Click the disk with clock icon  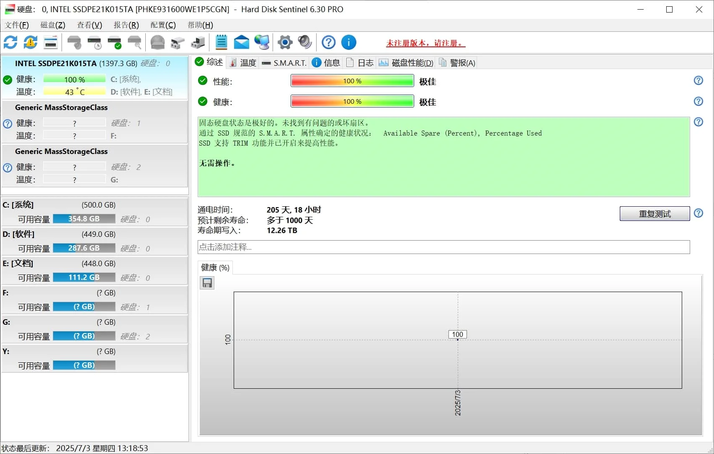[94, 42]
